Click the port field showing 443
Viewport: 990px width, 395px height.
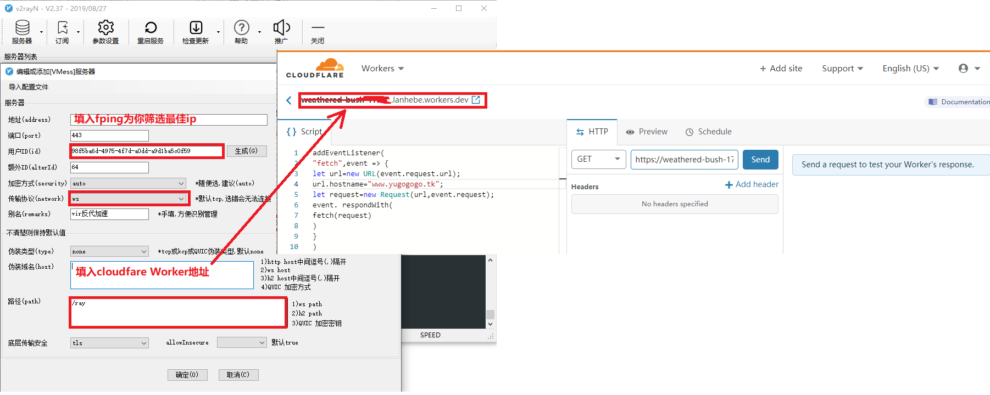click(109, 135)
